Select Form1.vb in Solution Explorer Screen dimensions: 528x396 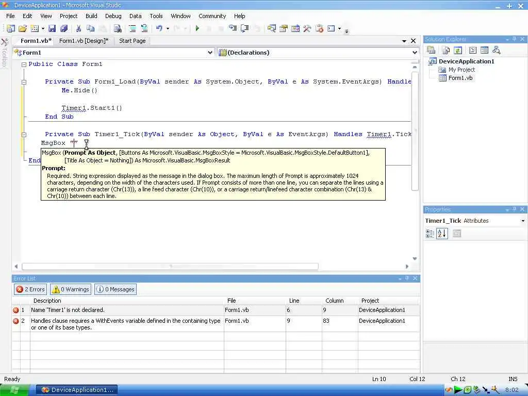[x=460, y=78]
